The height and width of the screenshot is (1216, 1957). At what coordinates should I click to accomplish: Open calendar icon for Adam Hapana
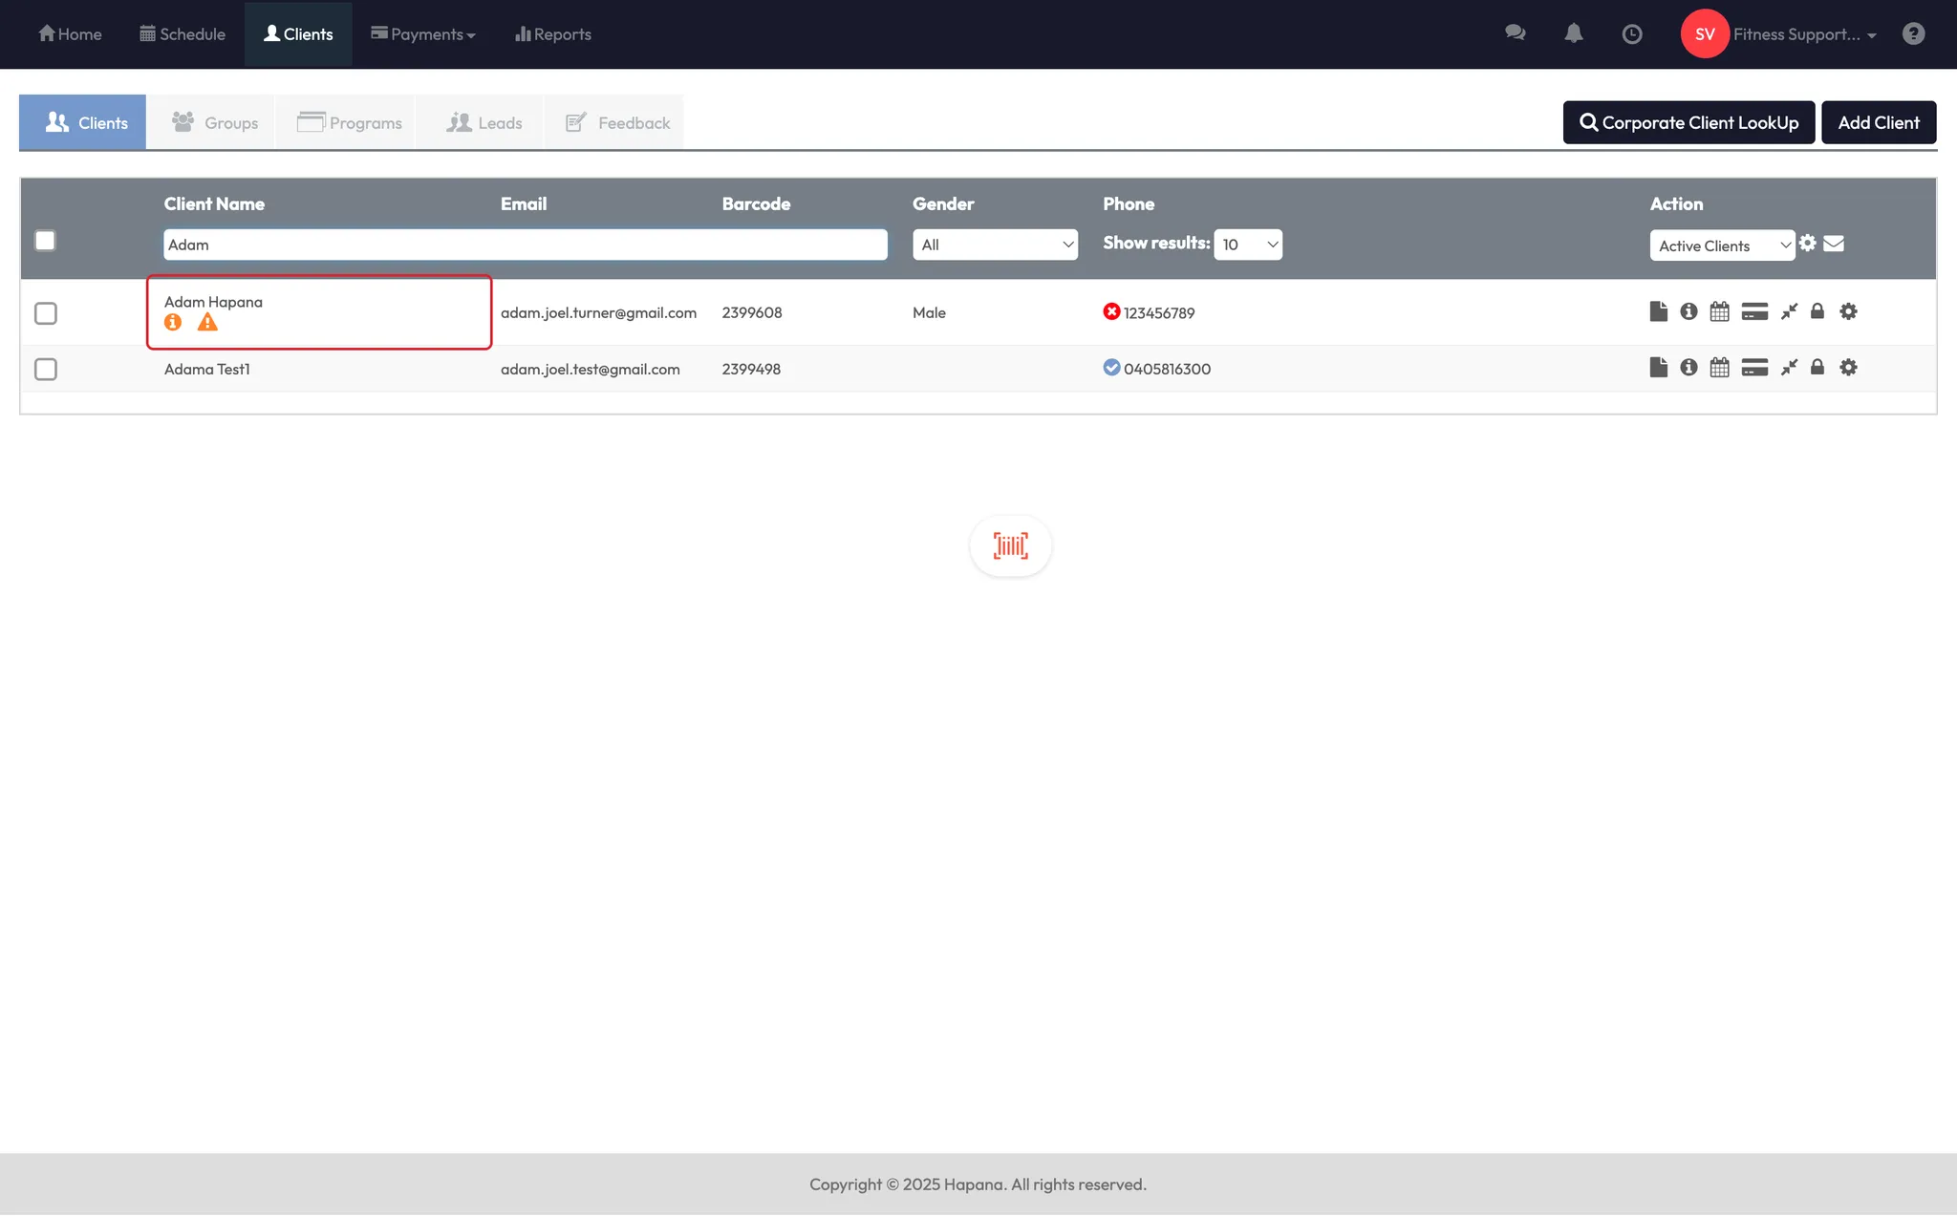tap(1719, 311)
